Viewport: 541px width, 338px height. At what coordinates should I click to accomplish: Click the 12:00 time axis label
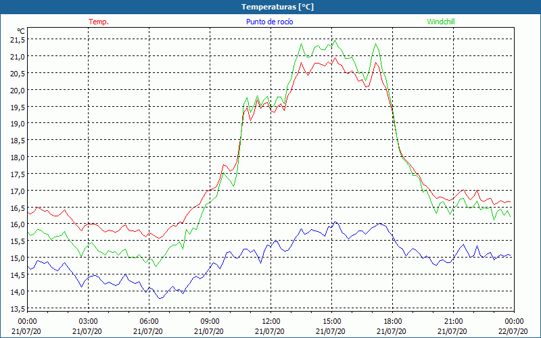pos(271,322)
